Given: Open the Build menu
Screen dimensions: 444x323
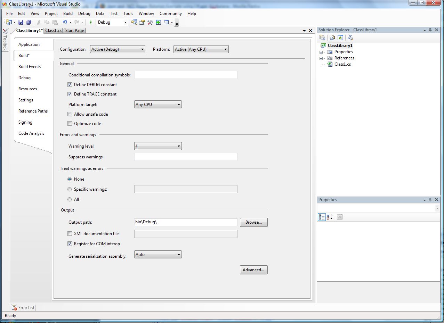Looking at the screenshot, I should 68,14.
